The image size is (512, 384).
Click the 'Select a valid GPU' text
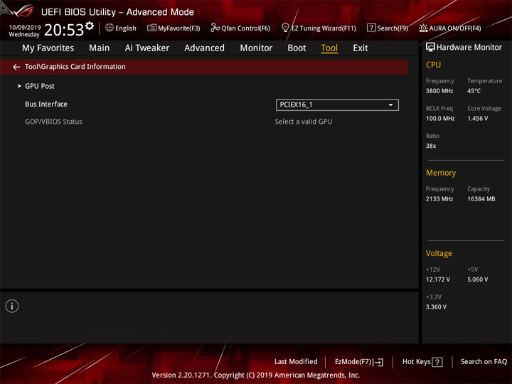tap(304, 122)
